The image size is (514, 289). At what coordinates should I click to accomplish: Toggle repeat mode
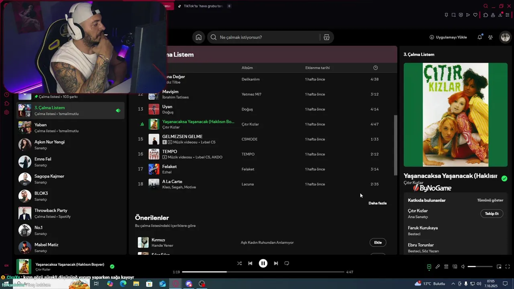click(x=287, y=263)
